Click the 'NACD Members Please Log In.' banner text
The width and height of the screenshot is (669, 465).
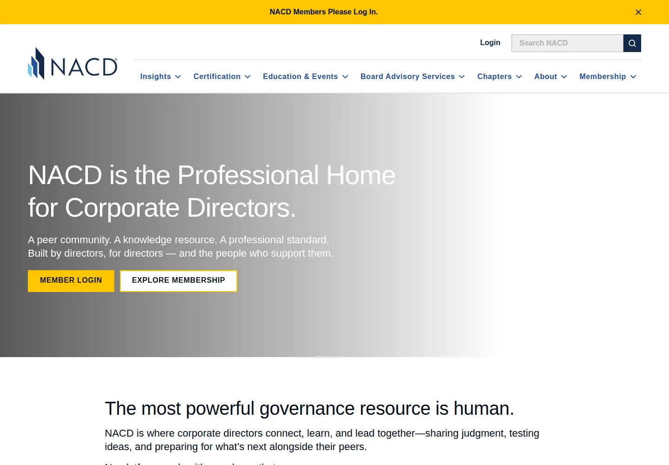(x=324, y=12)
